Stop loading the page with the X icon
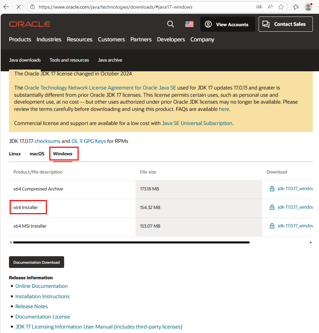 click(19, 7)
